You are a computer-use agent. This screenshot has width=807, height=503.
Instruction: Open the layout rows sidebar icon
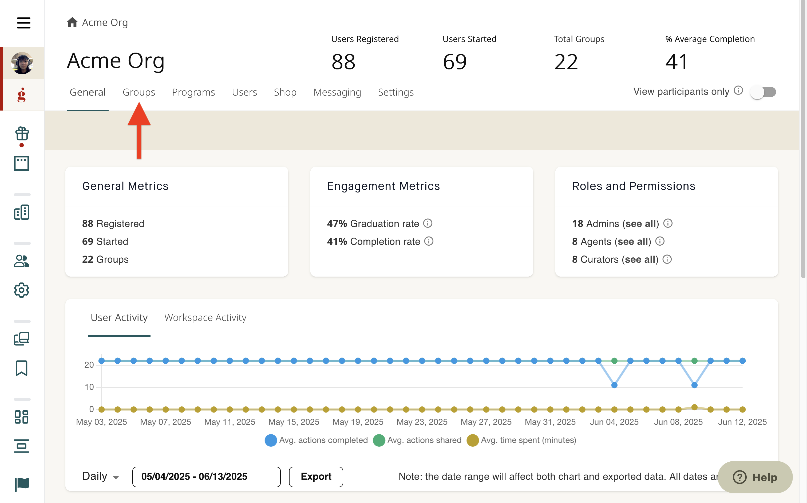click(22, 446)
